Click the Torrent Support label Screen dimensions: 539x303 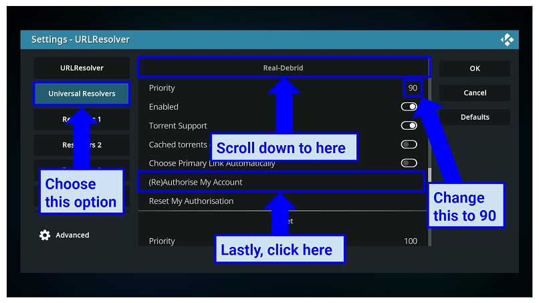coord(178,126)
